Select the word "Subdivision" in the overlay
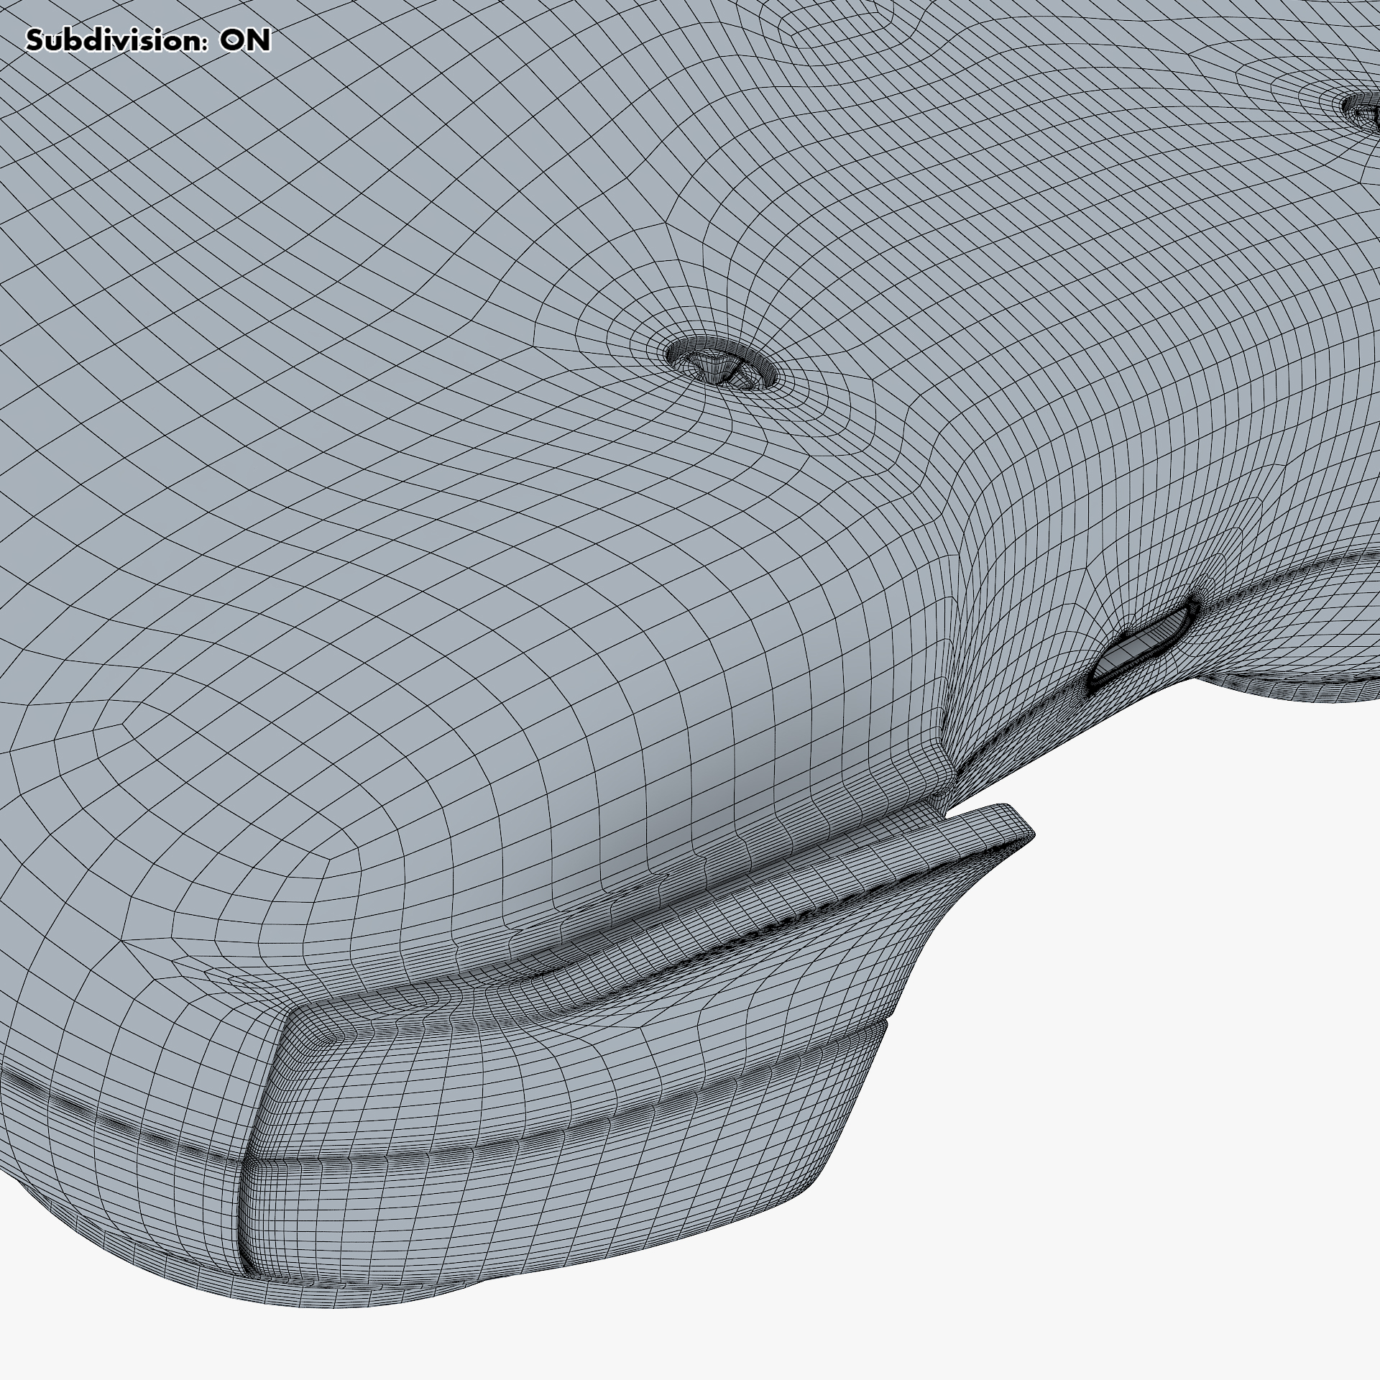Viewport: 1380px width, 1380px height. click(114, 41)
